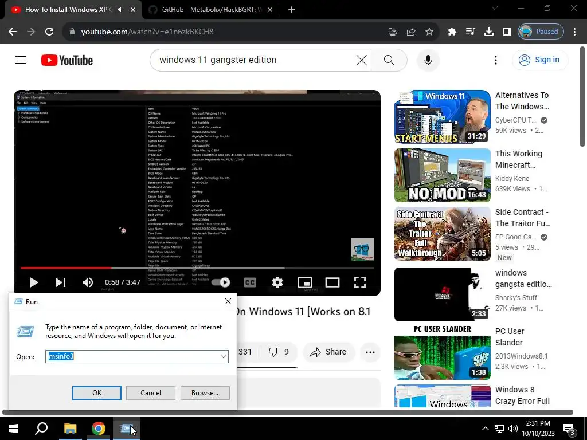Open the taskbar clock and date
This screenshot has width=587, height=440.
coord(538,429)
